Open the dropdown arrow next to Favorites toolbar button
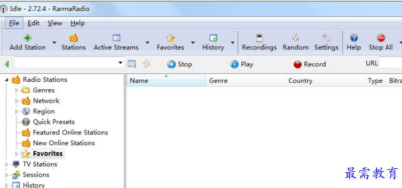 pyautogui.click(x=193, y=42)
